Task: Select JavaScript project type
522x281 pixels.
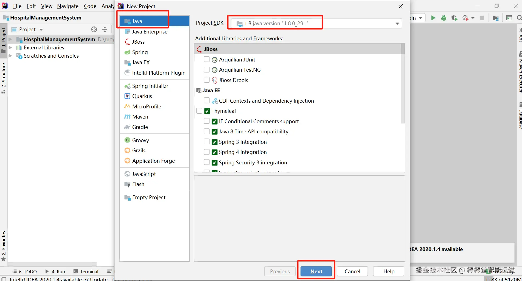Action: click(155, 174)
